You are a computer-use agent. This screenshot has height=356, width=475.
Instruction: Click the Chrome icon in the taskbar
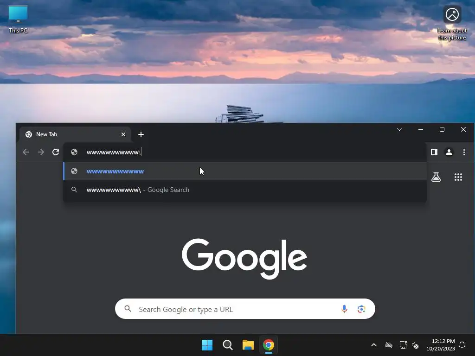(x=269, y=345)
